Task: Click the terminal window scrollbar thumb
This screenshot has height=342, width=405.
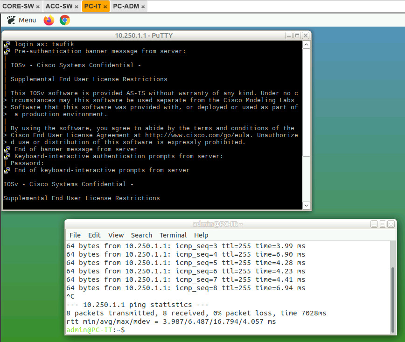Action: pyautogui.click(x=392, y=300)
